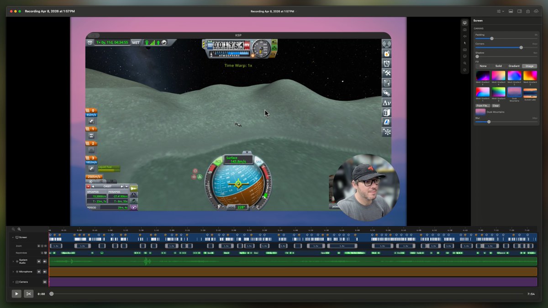Expand the System Audio track
Screen dimensions: 548x308
tap(13, 261)
